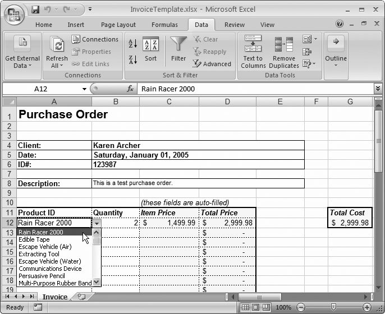Screen dimensions: 385x314
Task: Switch to the Page Layout tab
Action: 118,25
